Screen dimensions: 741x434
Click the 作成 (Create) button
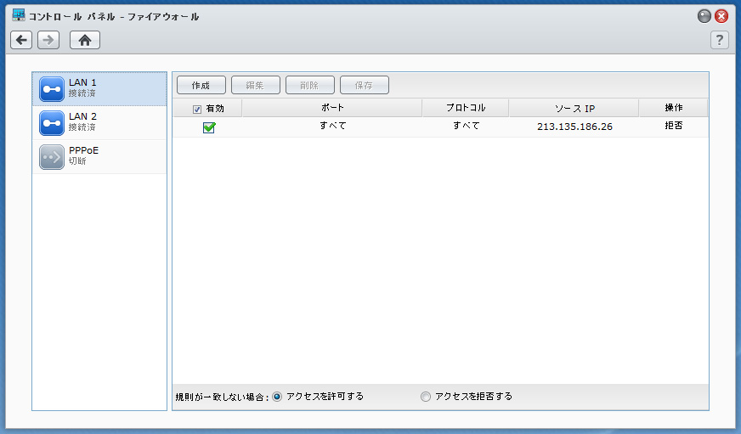[201, 85]
